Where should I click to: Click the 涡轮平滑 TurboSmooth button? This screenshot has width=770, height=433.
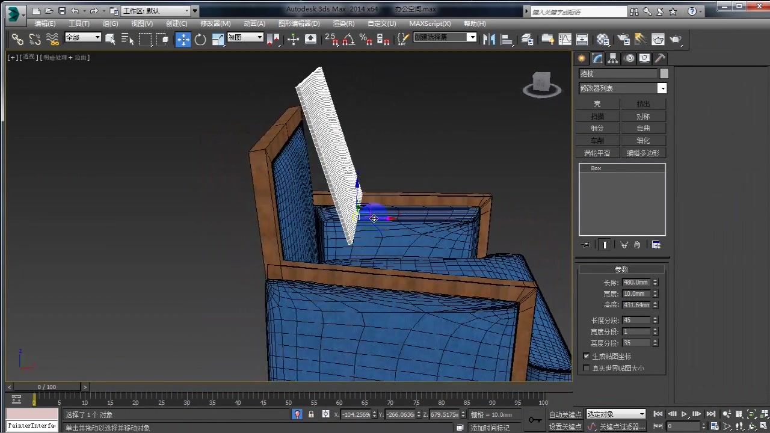597,153
